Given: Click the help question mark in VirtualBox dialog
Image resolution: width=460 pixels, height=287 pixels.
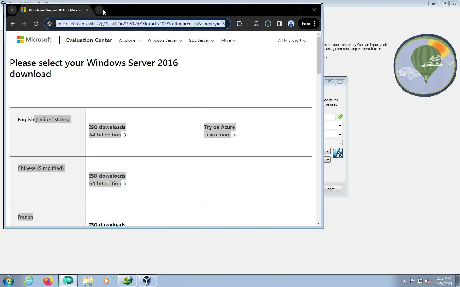Looking at the screenshot, I should (x=330, y=82).
